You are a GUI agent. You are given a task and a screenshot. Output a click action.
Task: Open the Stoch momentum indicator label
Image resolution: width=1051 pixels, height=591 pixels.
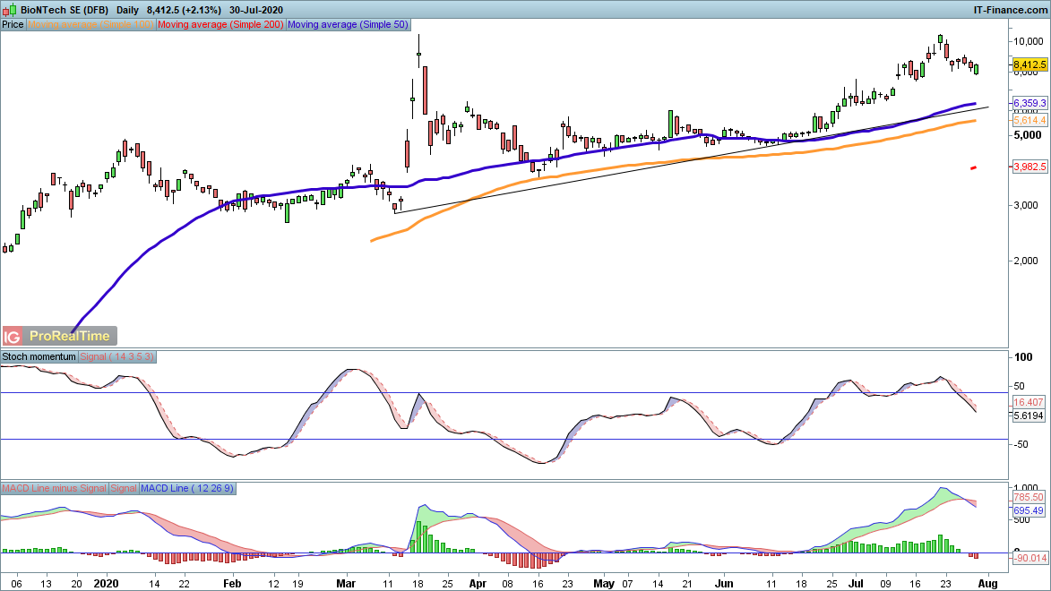tap(39, 356)
